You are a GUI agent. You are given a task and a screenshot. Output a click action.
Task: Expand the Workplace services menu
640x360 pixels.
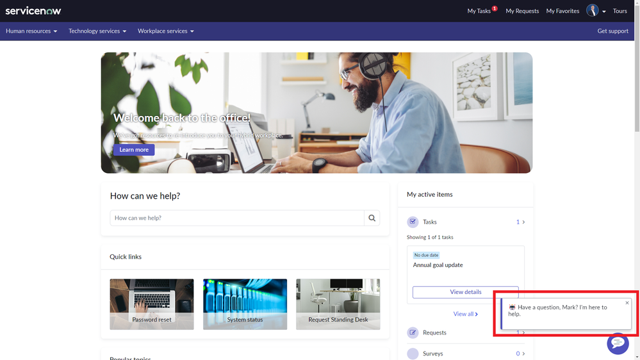(x=166, y=31)
